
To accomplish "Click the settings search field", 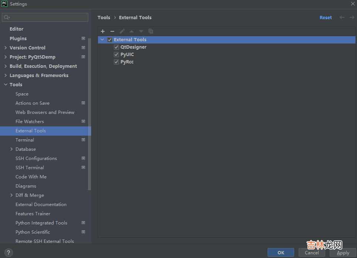I will click(x=45, y=17).
